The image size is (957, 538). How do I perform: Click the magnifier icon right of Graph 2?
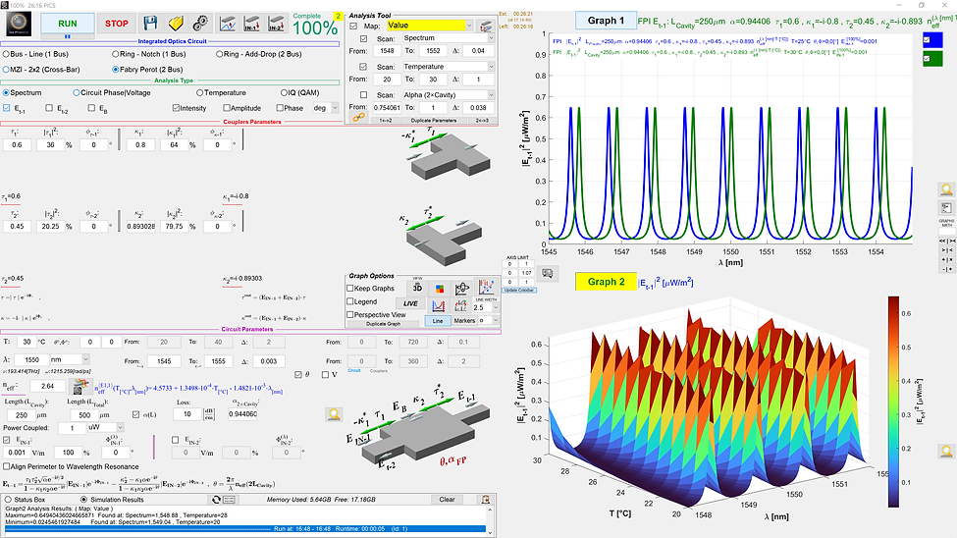pyautogui.click(x=946, y=452)
